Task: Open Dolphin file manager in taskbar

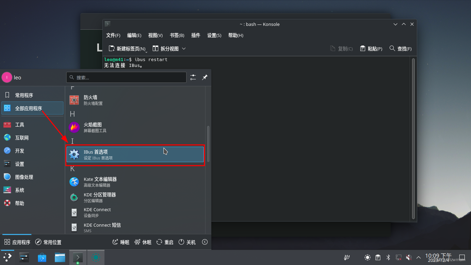Action: [x=60, y=257]
